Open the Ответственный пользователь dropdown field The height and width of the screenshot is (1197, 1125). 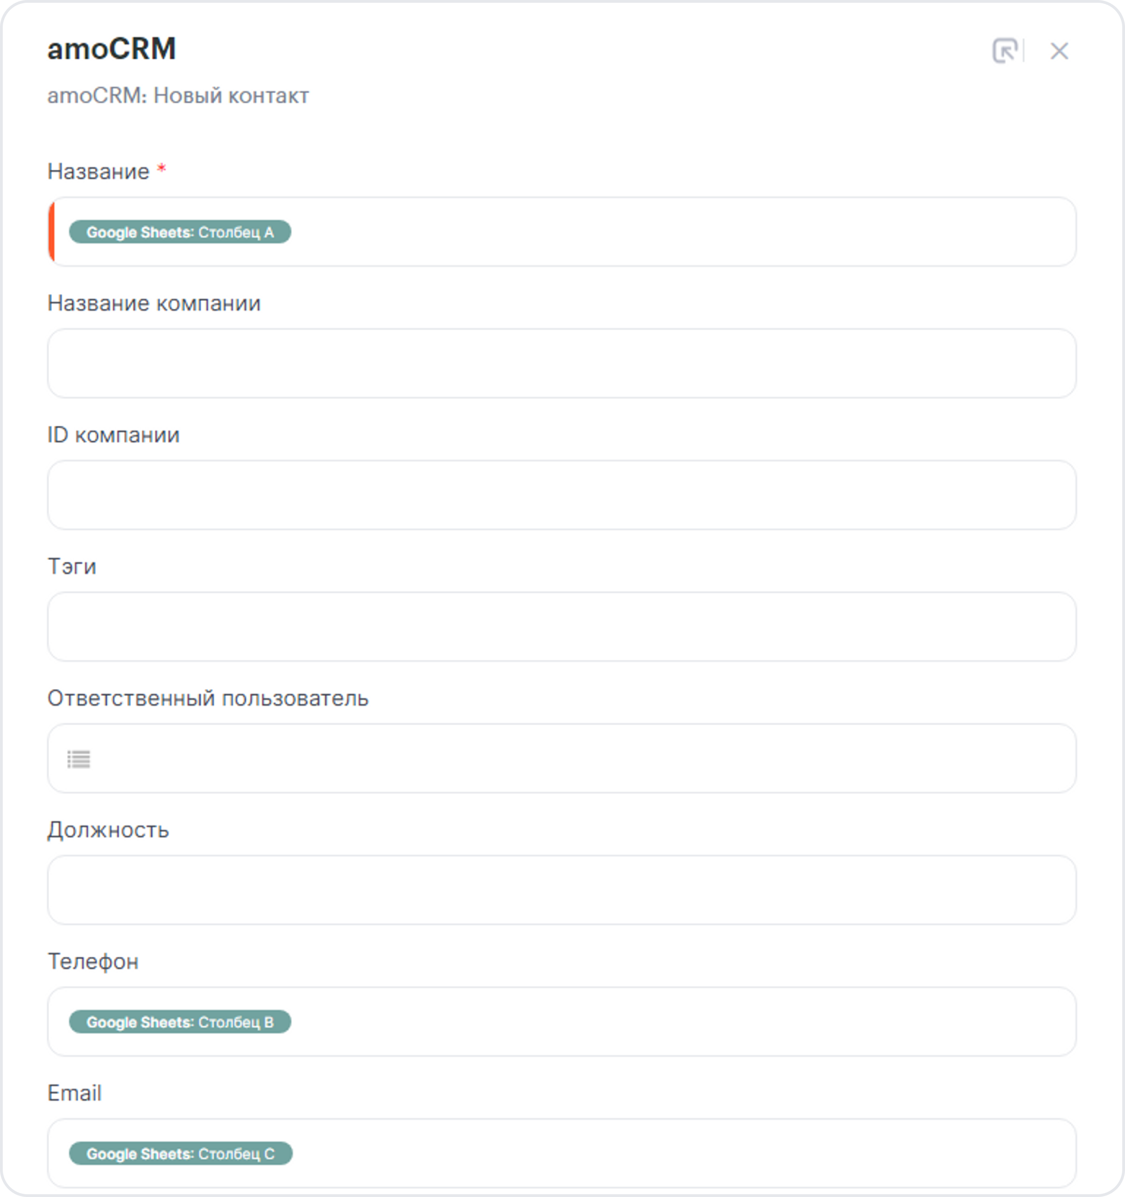562,758
